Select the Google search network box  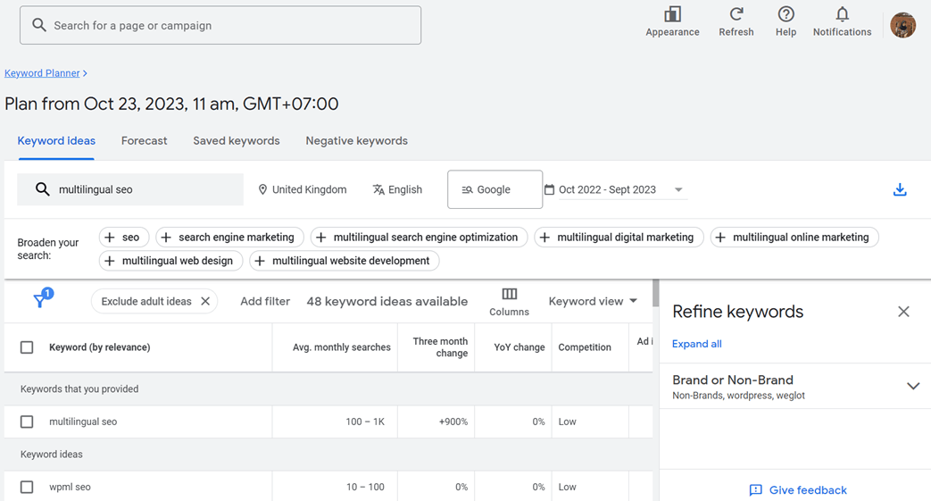495,189
